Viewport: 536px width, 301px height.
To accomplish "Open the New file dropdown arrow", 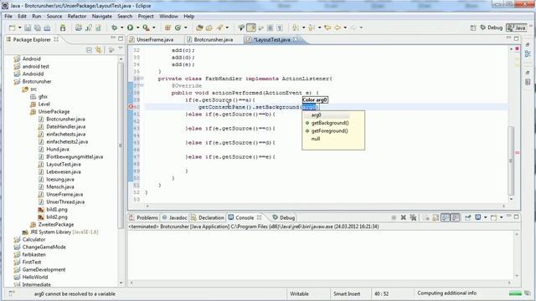I will pos(20,28).
